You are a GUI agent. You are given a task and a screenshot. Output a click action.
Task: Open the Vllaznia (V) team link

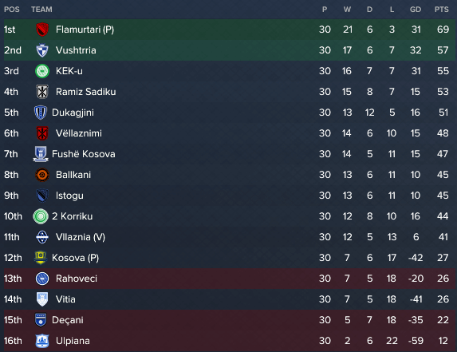(81, 237)
